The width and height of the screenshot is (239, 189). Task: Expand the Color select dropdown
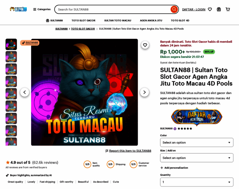pos(197,142)
